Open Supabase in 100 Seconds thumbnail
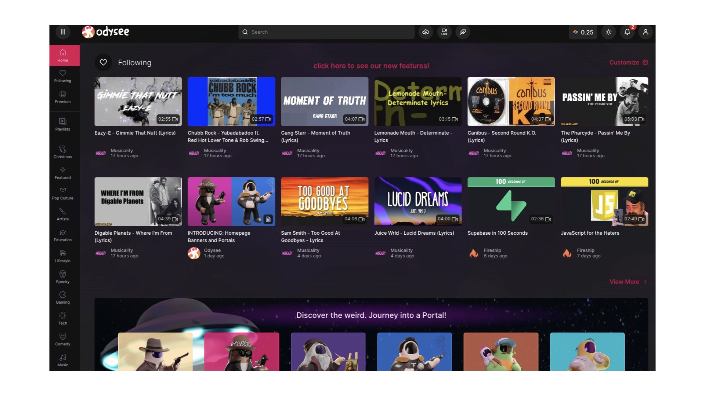The height and width of the screenshot is (396, 705). coord(511,202)
